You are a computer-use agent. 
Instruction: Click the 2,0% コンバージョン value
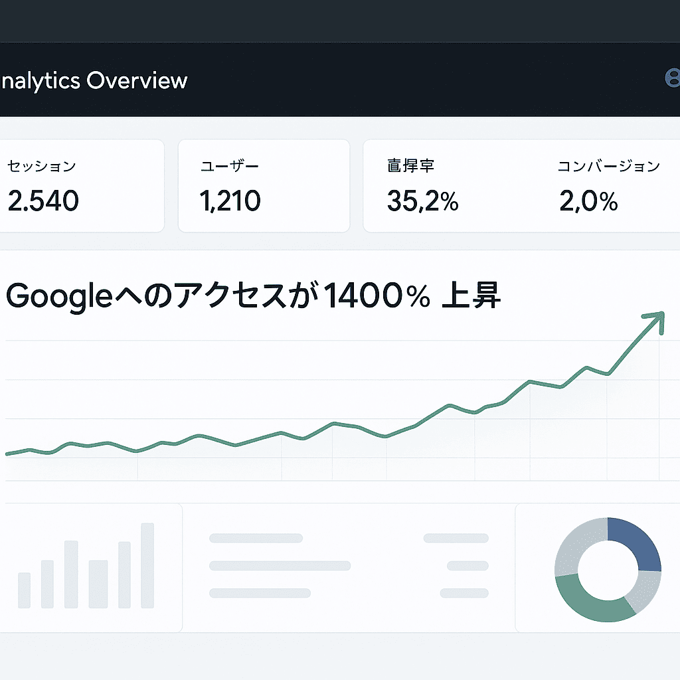click(588, 201)
